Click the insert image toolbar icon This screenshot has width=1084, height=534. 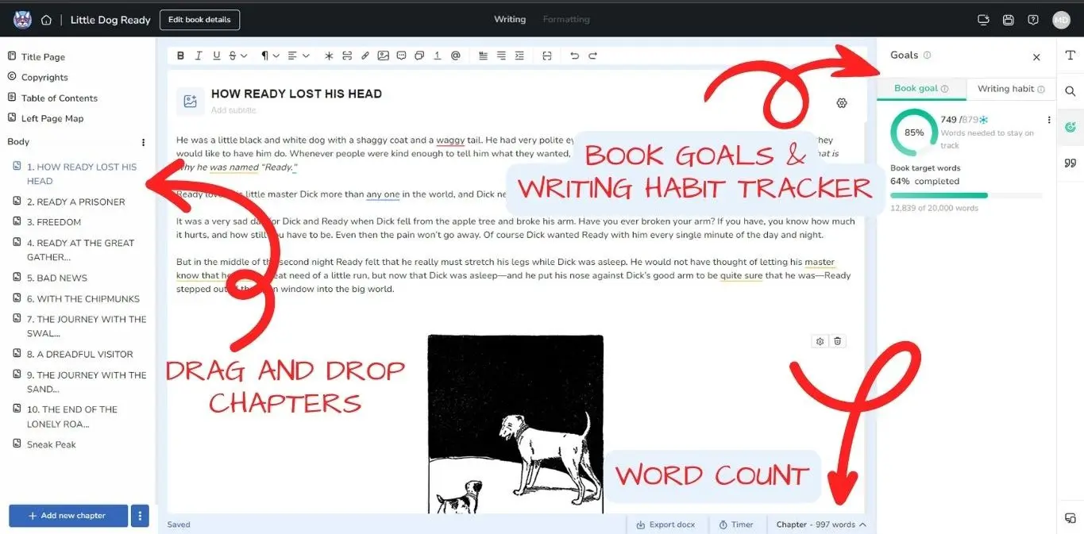pyautogui.click(x=383, y=56)
